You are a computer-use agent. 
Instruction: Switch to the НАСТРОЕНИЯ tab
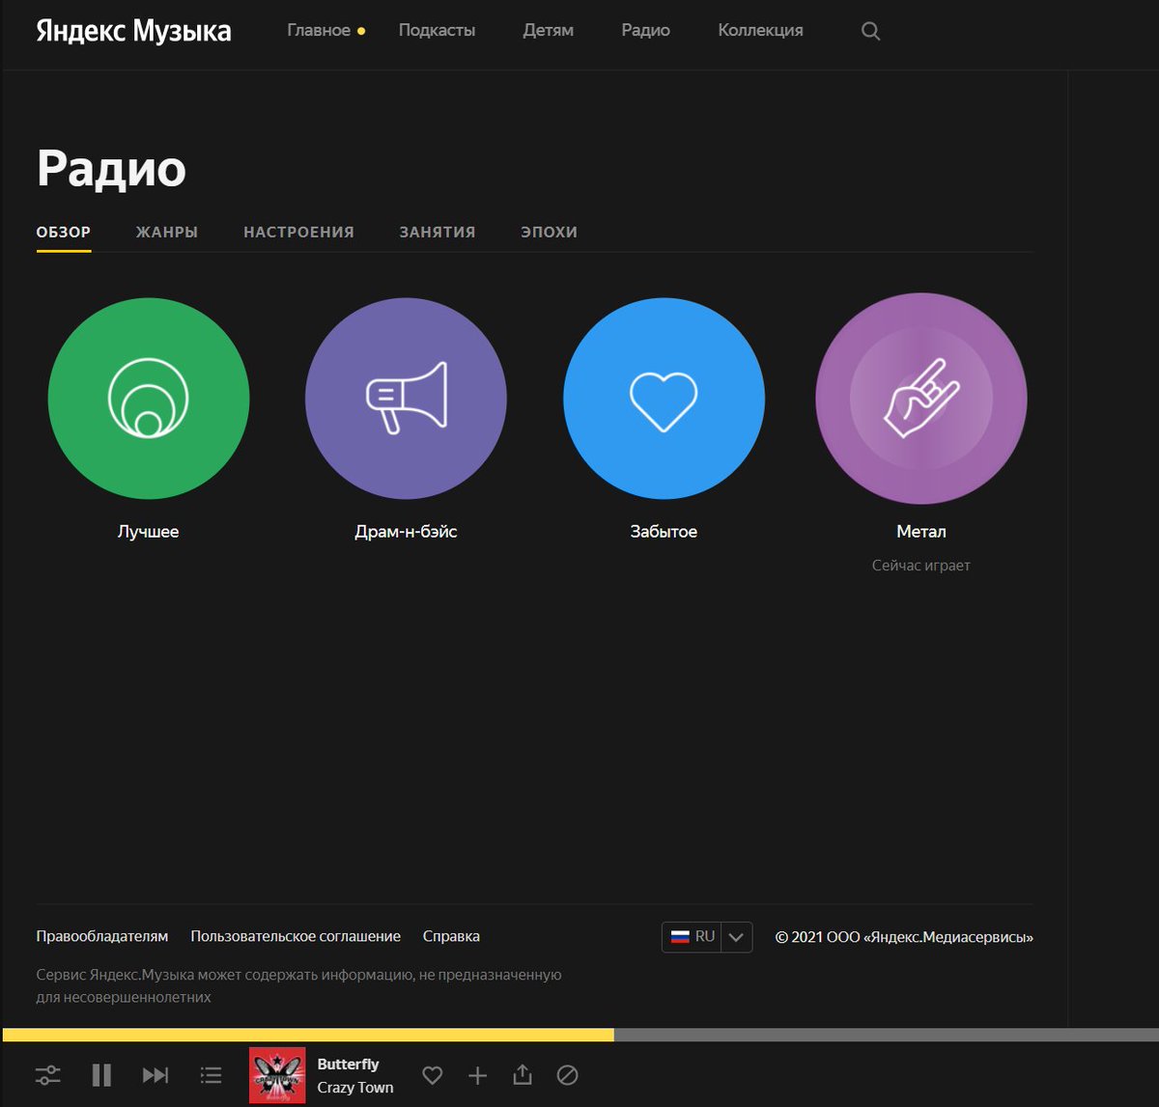point(298,232)
